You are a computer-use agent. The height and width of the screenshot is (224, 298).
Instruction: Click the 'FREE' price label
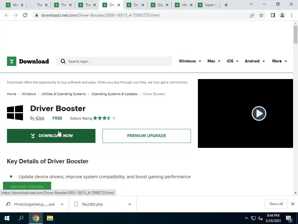[57, 118]
